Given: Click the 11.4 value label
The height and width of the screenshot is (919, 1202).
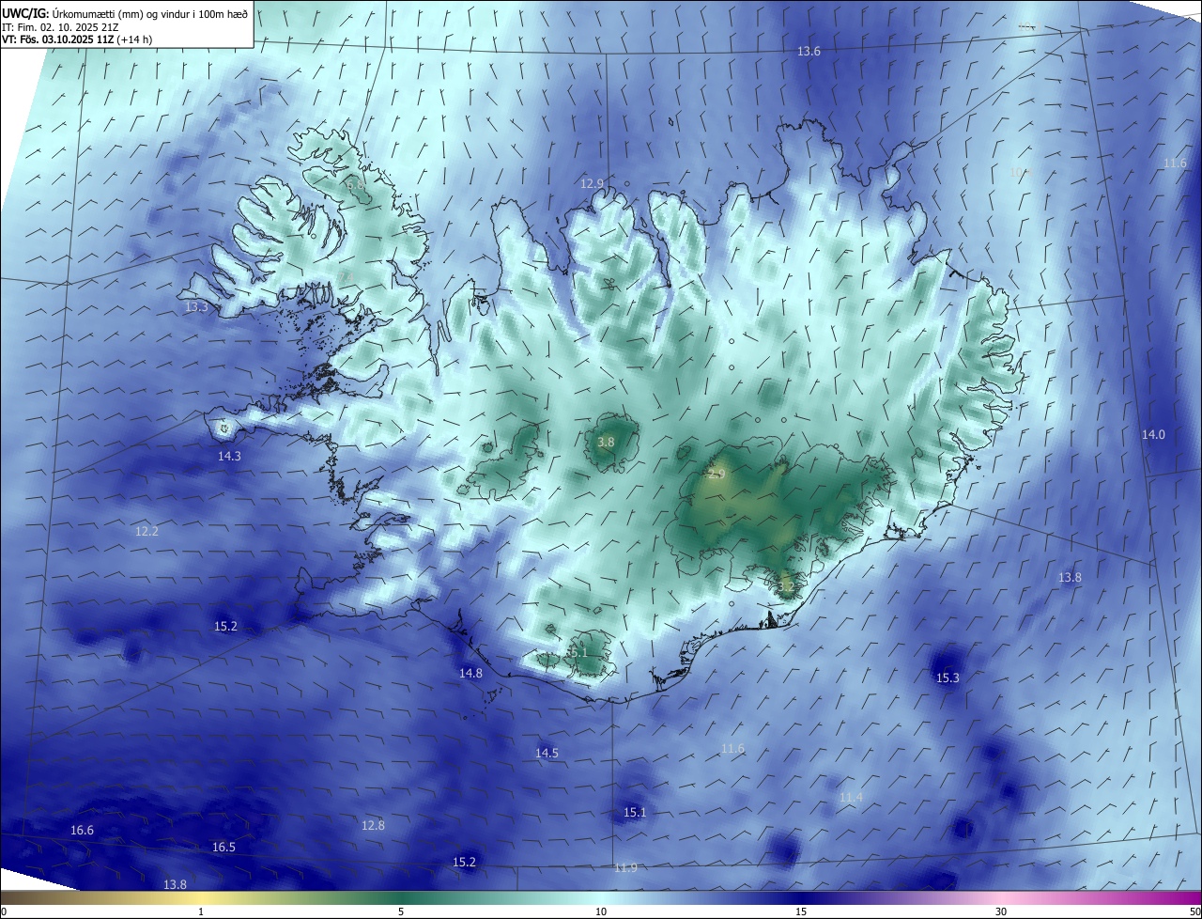Looking at the screenshot, I should [851, 798].
